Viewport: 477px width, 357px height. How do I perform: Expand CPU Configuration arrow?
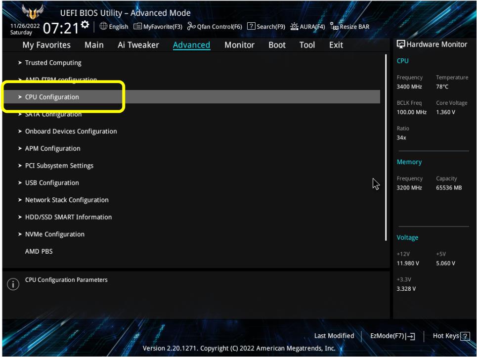pyautogui.click(x=20, y=97)
